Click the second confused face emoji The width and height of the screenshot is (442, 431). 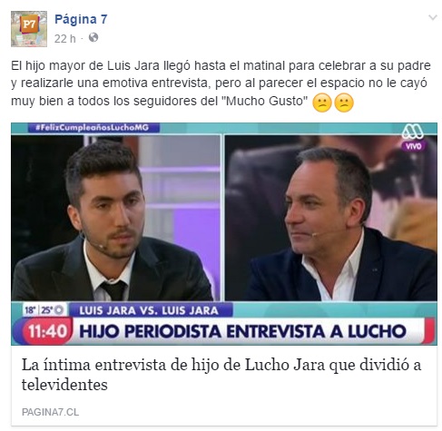click(343, 103)
